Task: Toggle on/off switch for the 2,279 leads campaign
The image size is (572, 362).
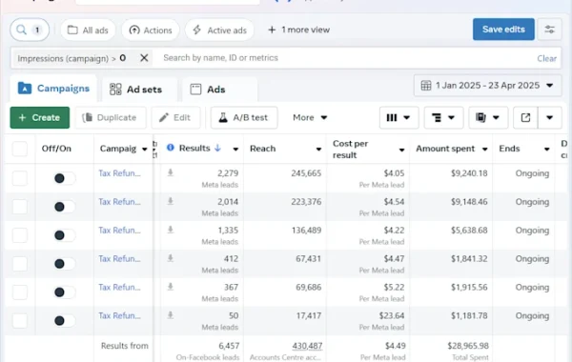Action: coord(65,178)
